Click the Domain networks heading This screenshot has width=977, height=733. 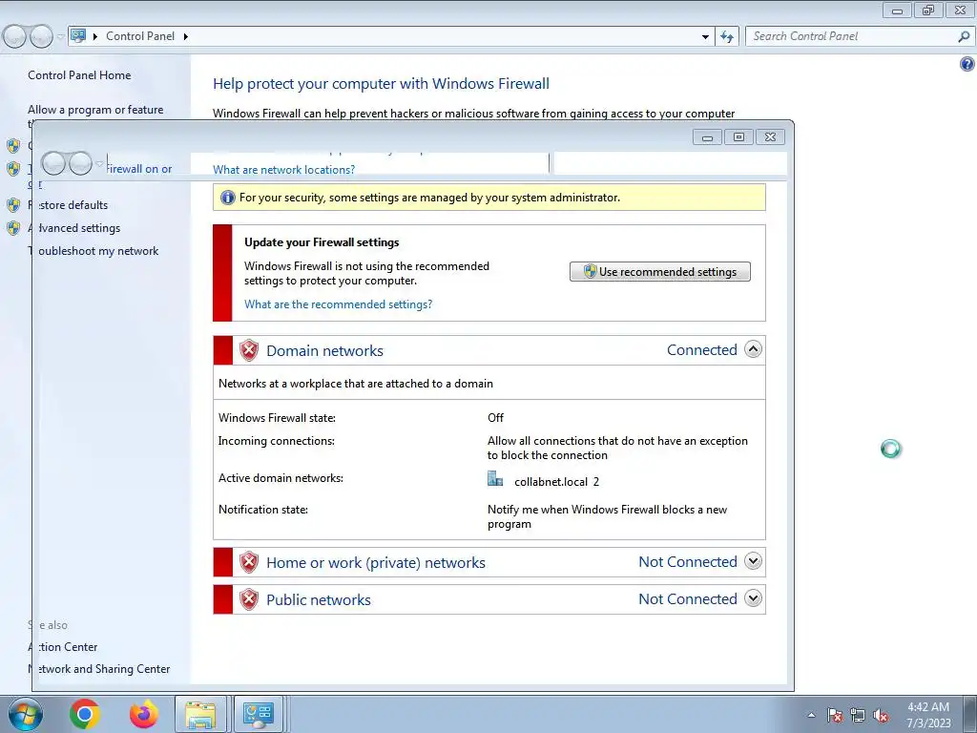324,351
